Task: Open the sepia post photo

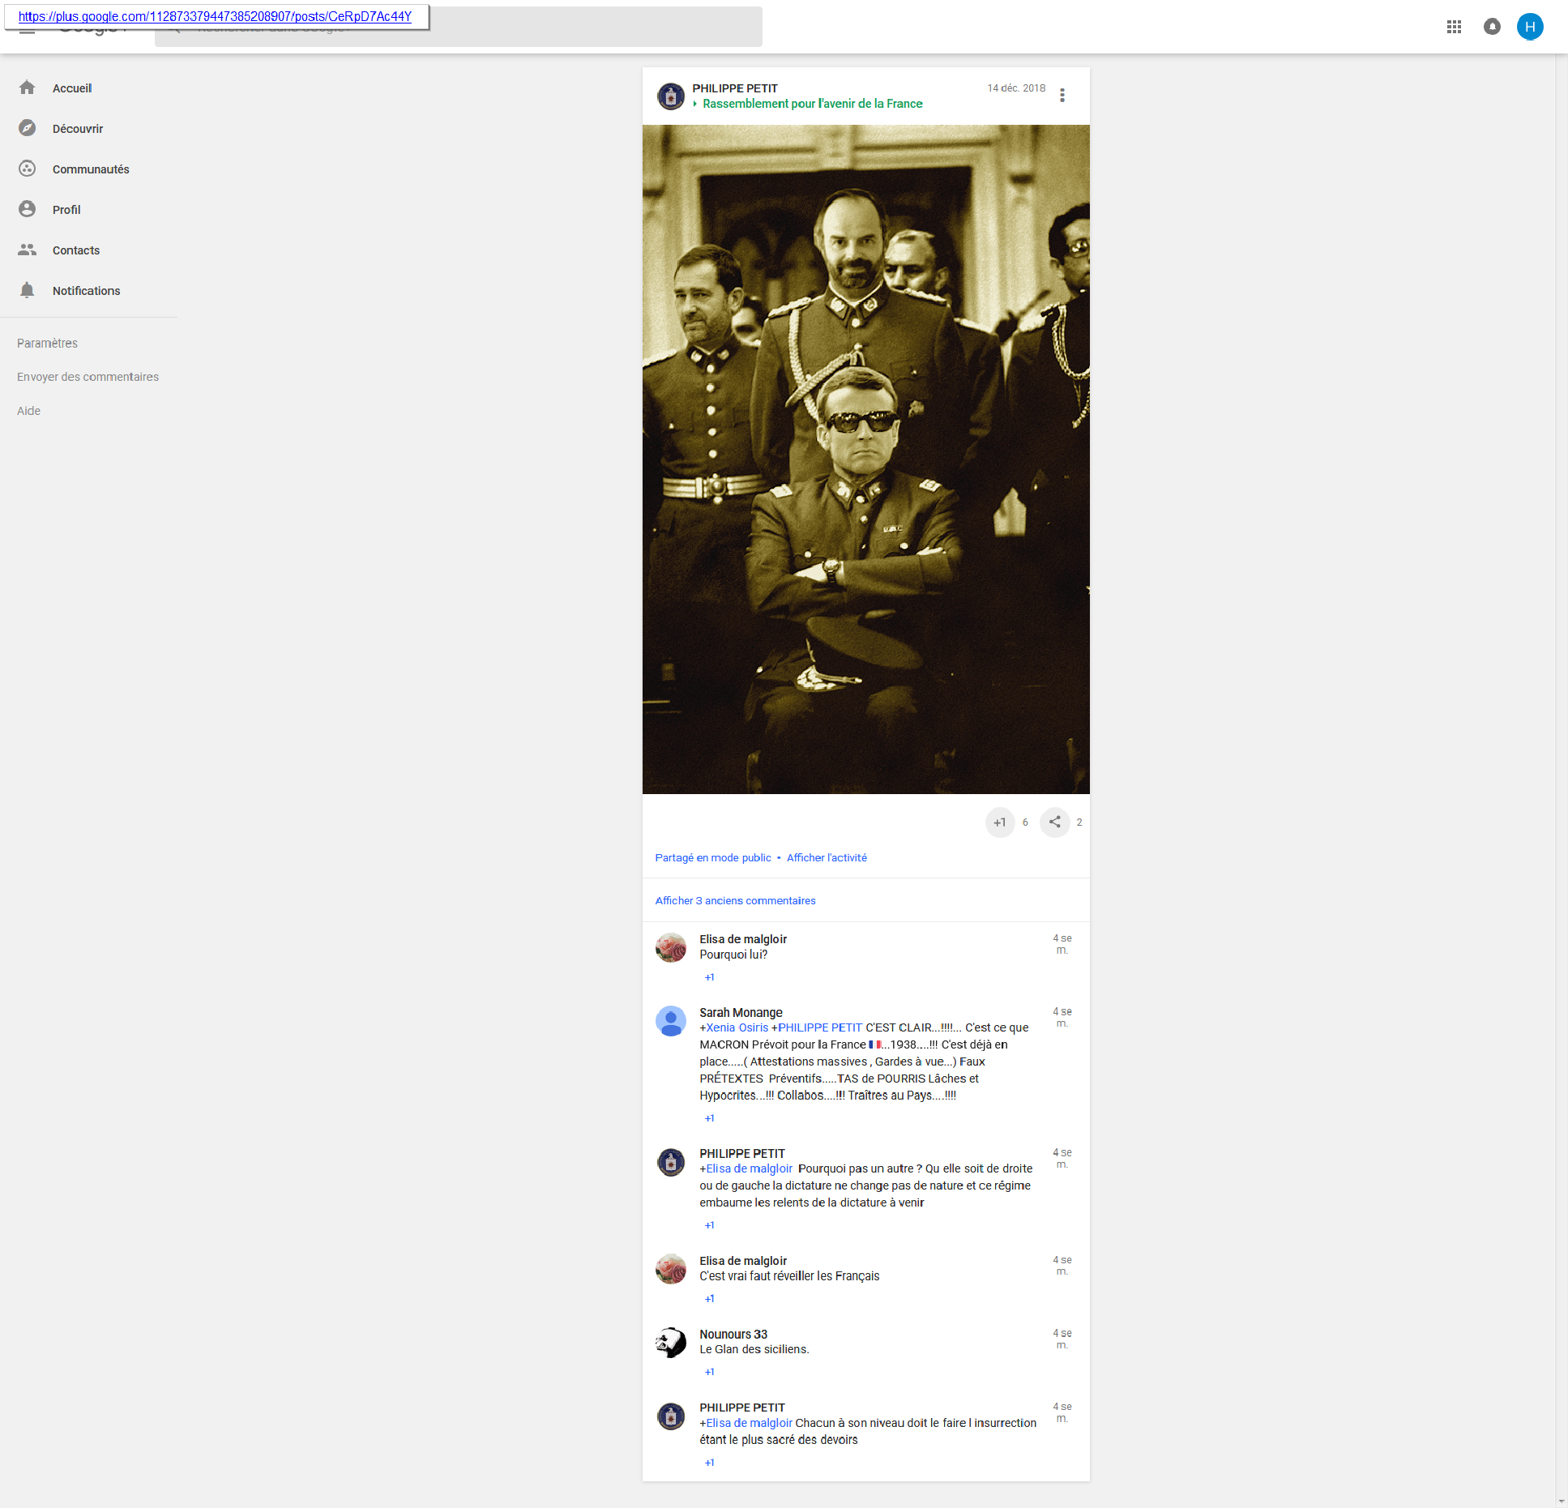Action: tap(865, 459)
